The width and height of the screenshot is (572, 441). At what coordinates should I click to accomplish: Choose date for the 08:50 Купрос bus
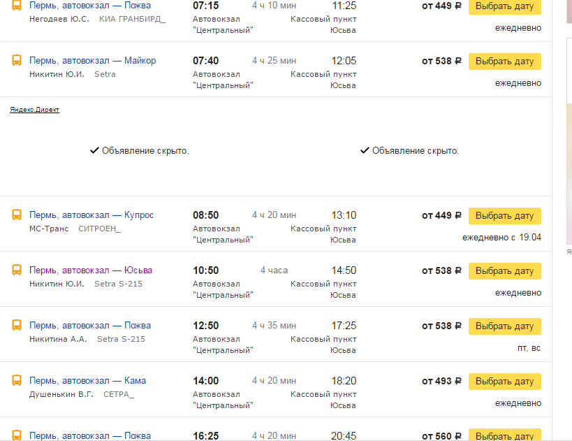[504, 216]
